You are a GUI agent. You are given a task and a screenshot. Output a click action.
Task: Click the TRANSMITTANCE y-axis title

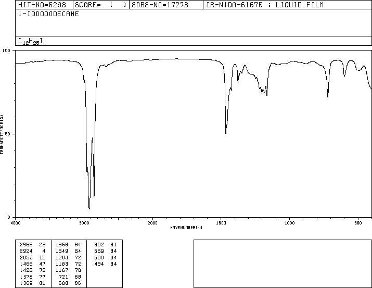click(2, 134)
